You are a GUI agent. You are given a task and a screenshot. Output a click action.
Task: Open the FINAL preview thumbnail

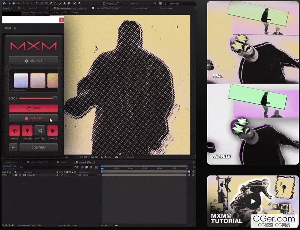click(x=253, y=42)
